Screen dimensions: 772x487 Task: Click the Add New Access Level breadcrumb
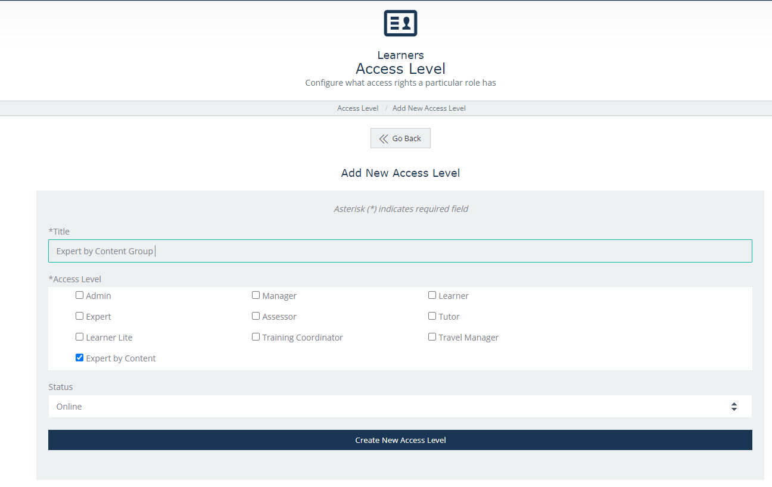click(x=429, y=108)
